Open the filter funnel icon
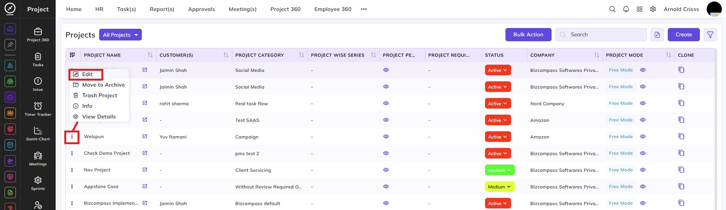The height and width of the screenshot is (210, 726). click(x=710, y=35)
